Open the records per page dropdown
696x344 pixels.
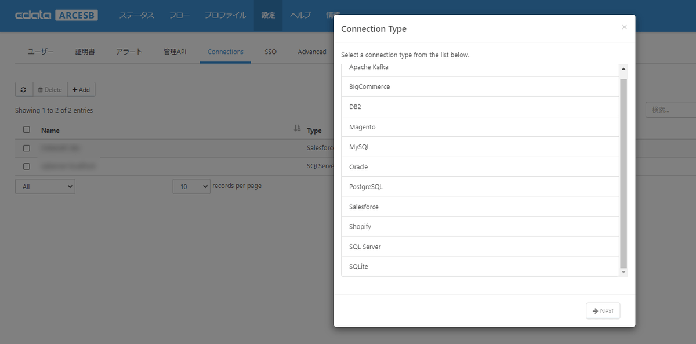tap(191, 187)
